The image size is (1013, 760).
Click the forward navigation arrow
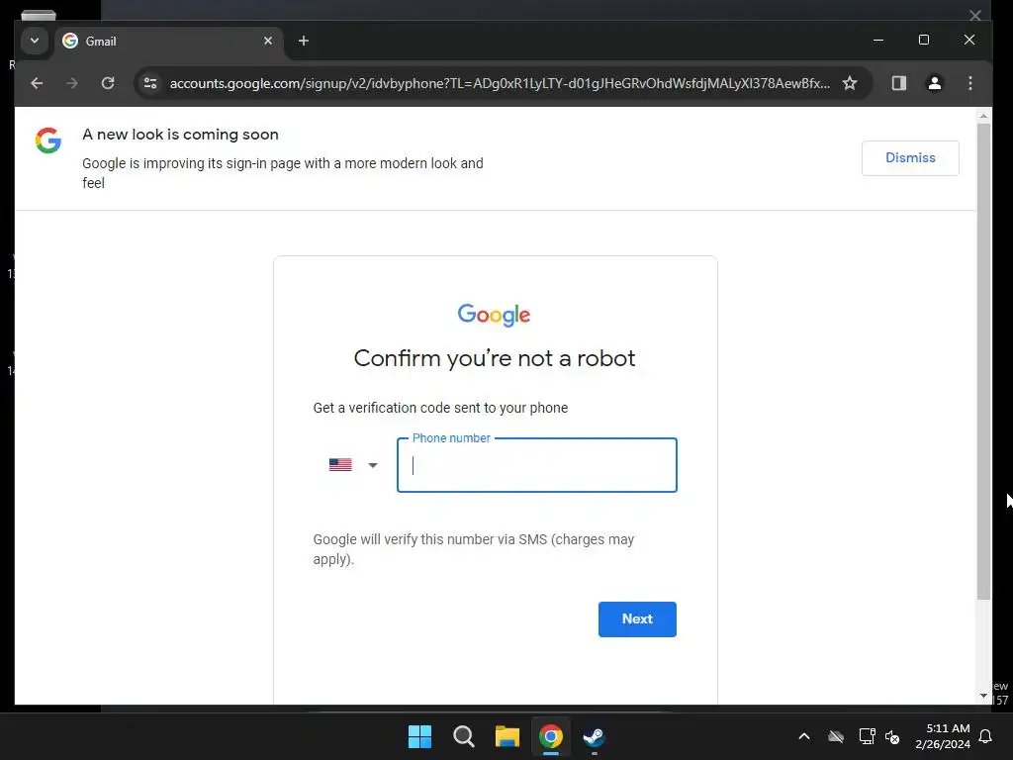pyautogui.click(x=71, y=83)
